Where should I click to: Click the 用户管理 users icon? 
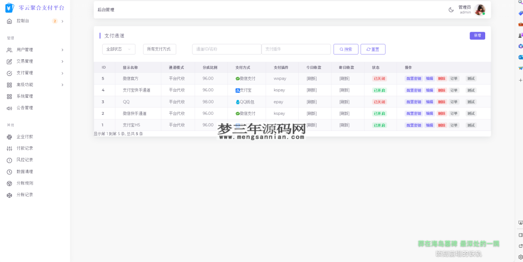(x=9, y=50)
